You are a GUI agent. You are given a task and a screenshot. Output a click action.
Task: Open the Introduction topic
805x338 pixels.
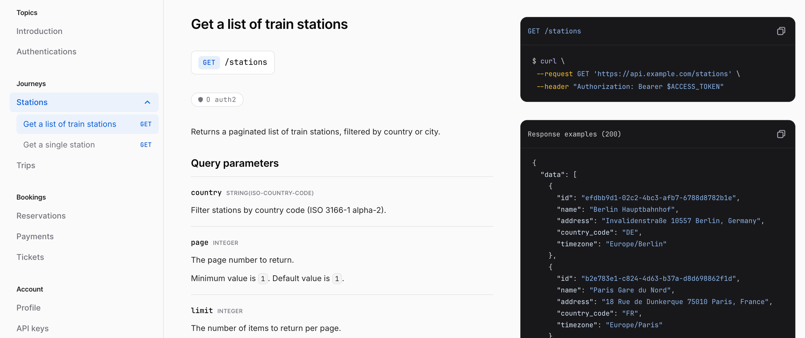point(39,31)
